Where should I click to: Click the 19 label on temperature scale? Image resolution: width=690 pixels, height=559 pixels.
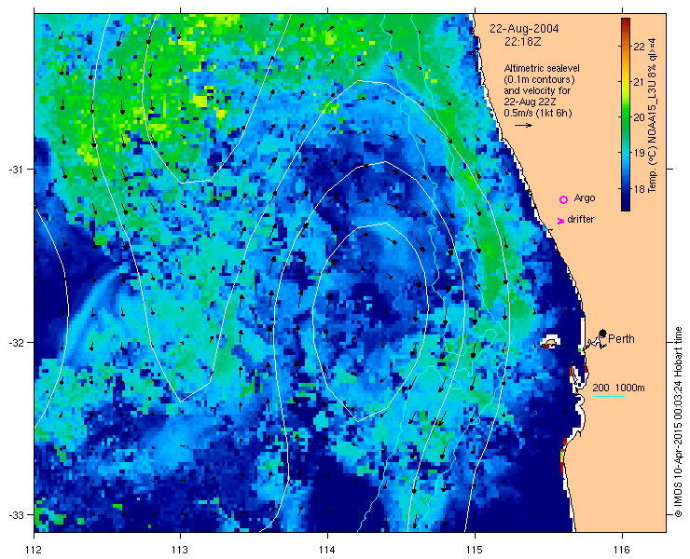click(639, 153)
